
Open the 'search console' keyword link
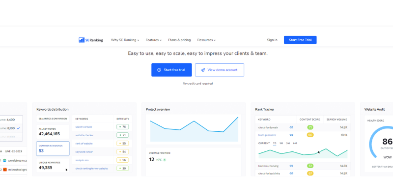pyautogui.click(x=84, y=127)
